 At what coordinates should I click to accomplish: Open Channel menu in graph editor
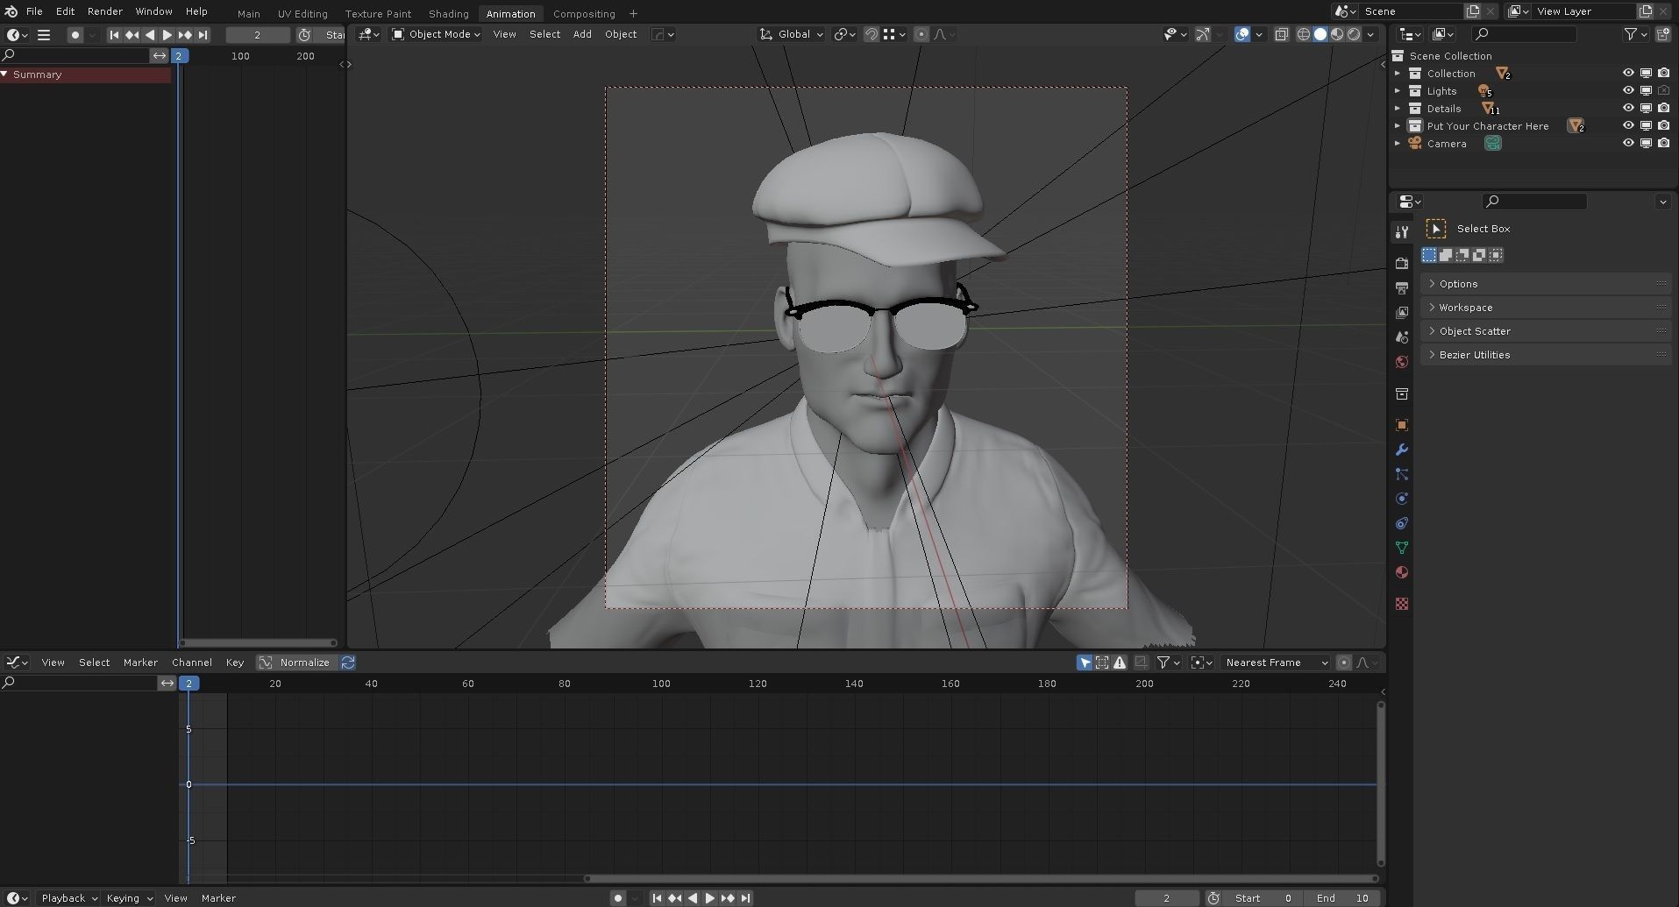pos(192,663)
